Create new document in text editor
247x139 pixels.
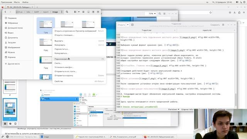pos(132,25)
